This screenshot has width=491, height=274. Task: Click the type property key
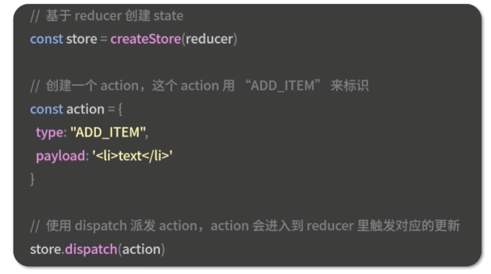[50, 133]
